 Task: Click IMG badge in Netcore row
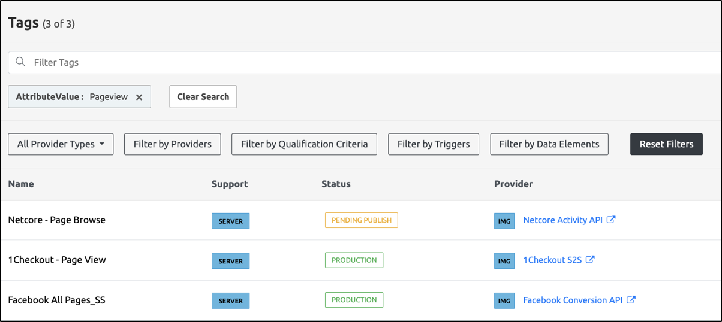coord(504,221)
